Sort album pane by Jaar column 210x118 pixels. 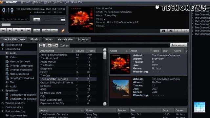coord(167,51)
